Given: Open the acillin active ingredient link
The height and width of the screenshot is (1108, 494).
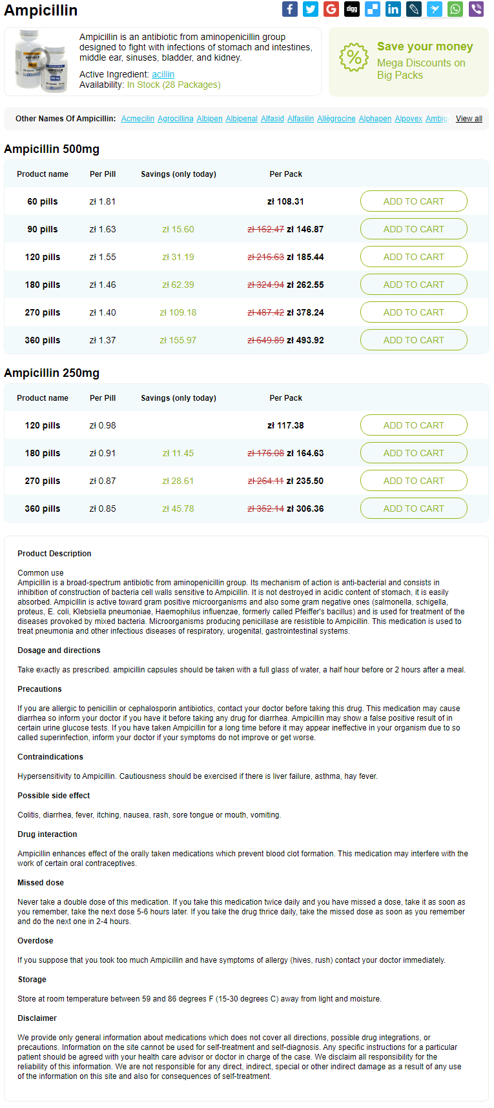Looking at the screenshot, I should pyautogui.click(x=163, y=74).
